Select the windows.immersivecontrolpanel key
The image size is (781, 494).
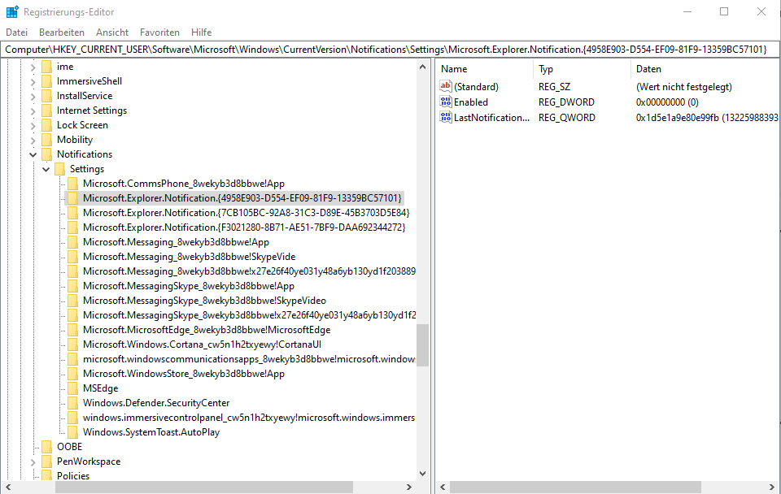click(249, 418)
